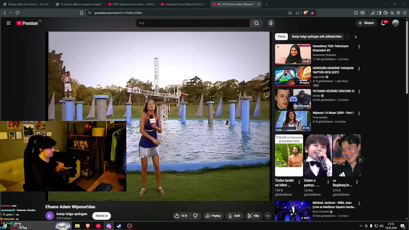The image size is (409, 230).
Task: Open Brave Shields lion icon
Action: coord(305,13)
